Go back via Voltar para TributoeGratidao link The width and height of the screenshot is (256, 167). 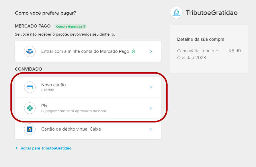(x=46, y=148)
